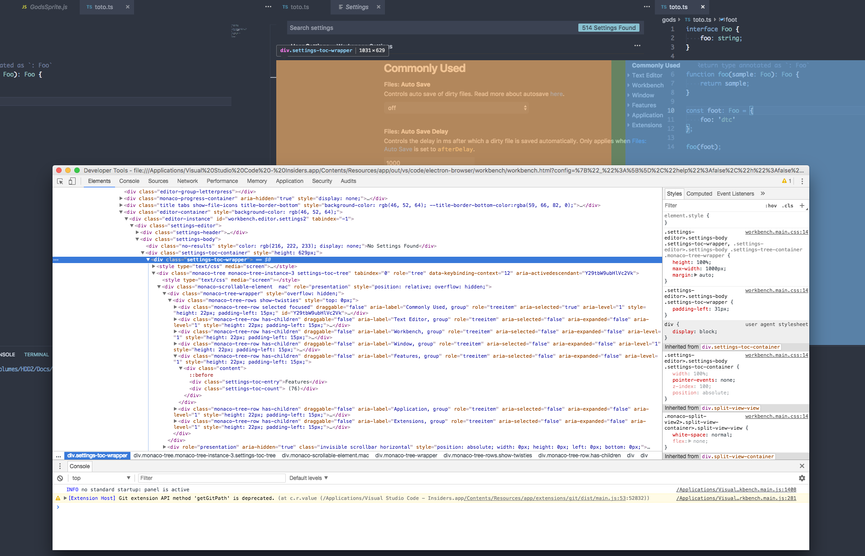Open the top execution context dropdown
865x556 pixels.
coord(101,478)
